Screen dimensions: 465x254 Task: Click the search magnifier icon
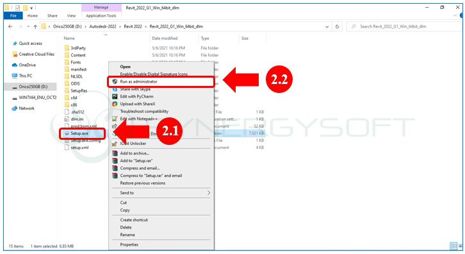point(354,26)
